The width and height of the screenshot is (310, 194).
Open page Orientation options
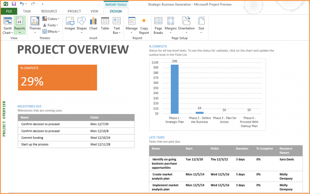(x=186, y=25)
